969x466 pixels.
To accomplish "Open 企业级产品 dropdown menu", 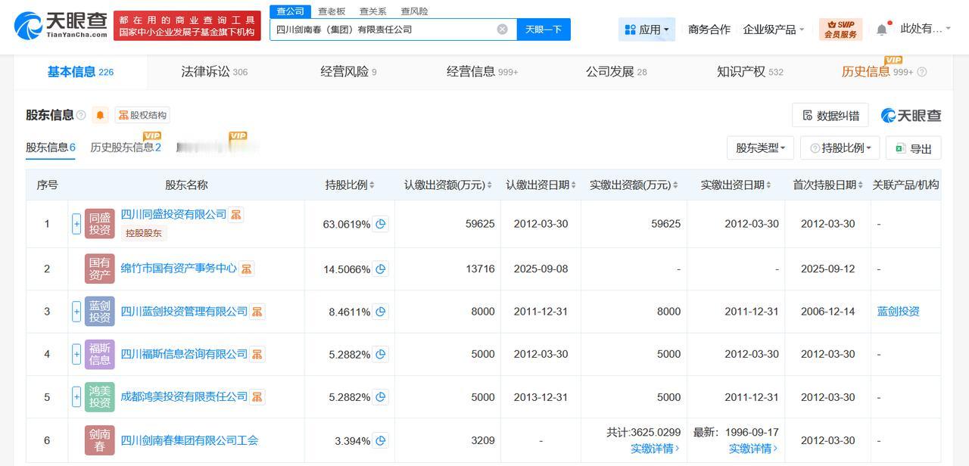I will click(773, 30).
